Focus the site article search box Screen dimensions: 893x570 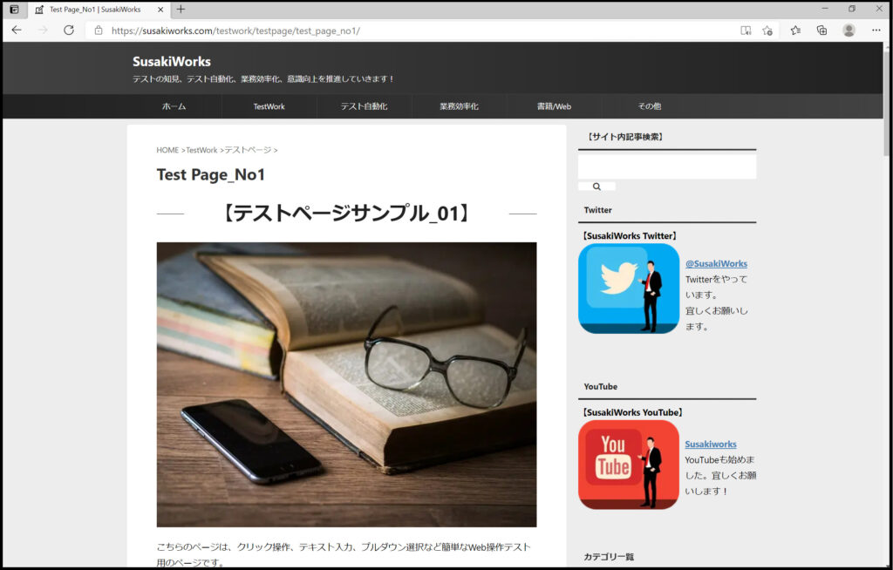(x=667, y=166)
